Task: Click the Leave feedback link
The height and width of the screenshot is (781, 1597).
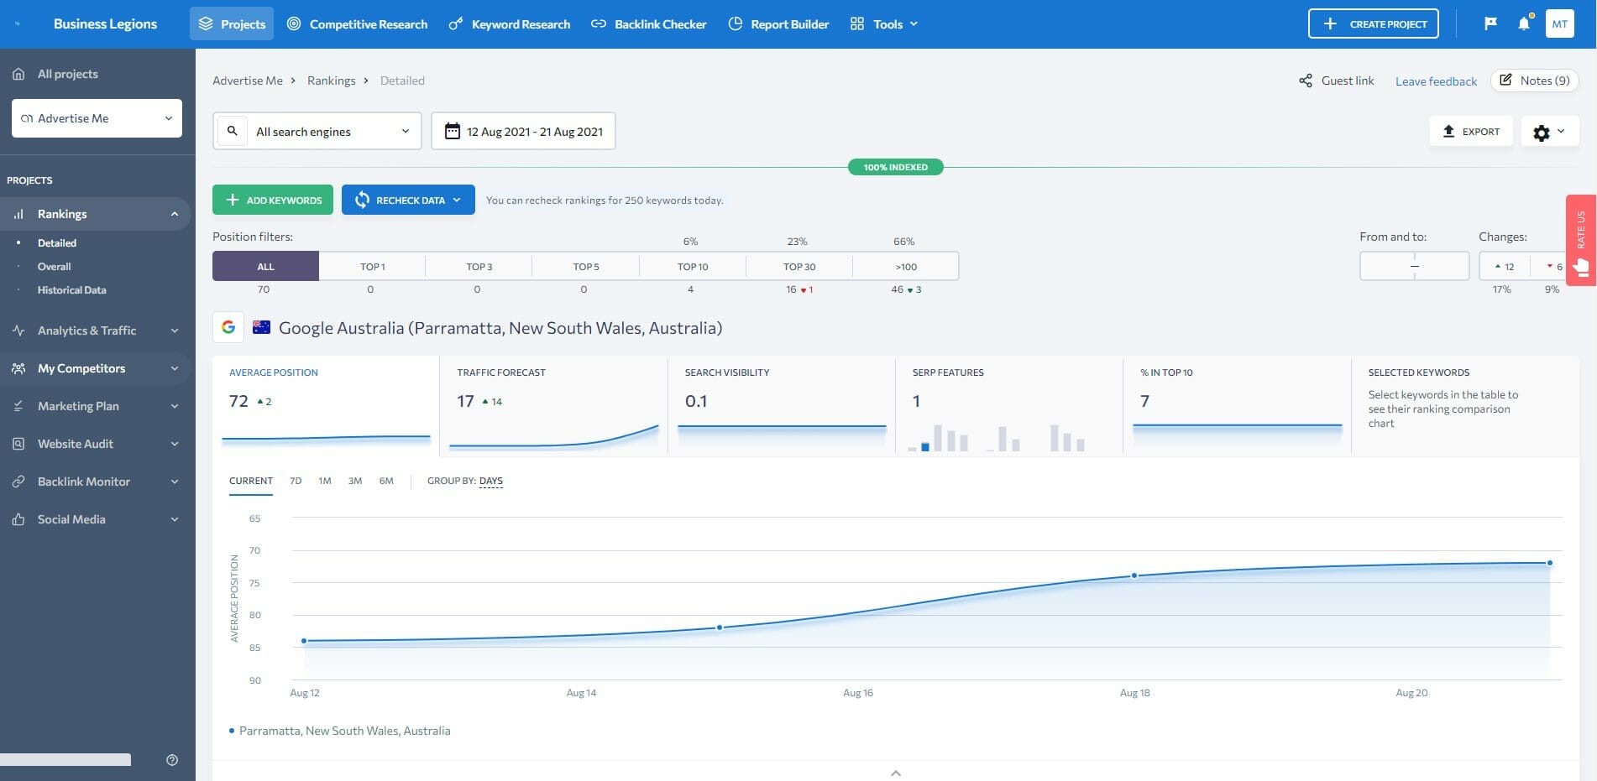Action: [1436, 81]
